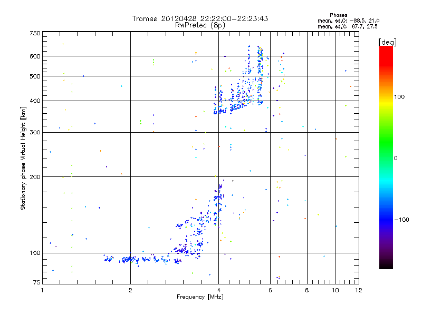Click the plot title 'Tromsø 20120428 22:22:00-22:23:43'
Viewport: 422px width, 316px height.
pyautogui.click(x=200, y=18)
